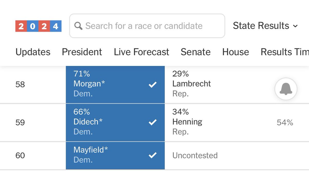Select Didech's 66% Democratic result cell
309x171 pixels.
click(x=115, y=122)
